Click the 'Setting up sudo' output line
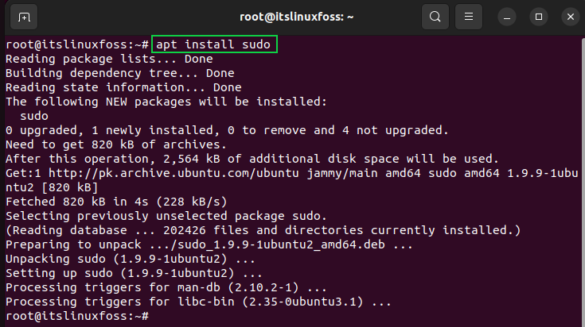The width and height of the screenshot is (585, 327). pyautogui.click(x=134, y=273)
